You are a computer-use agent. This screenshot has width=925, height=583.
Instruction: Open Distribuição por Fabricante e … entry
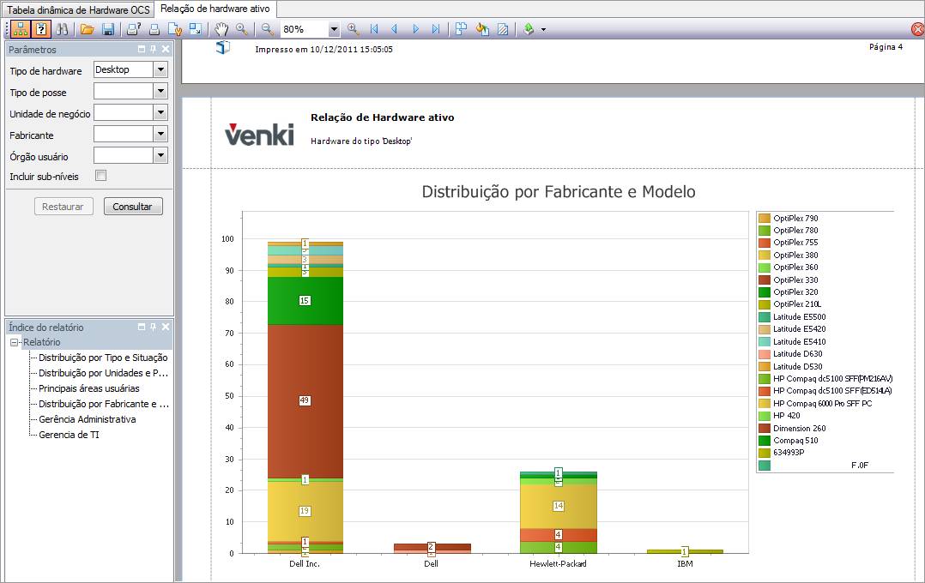click(104, 404)
